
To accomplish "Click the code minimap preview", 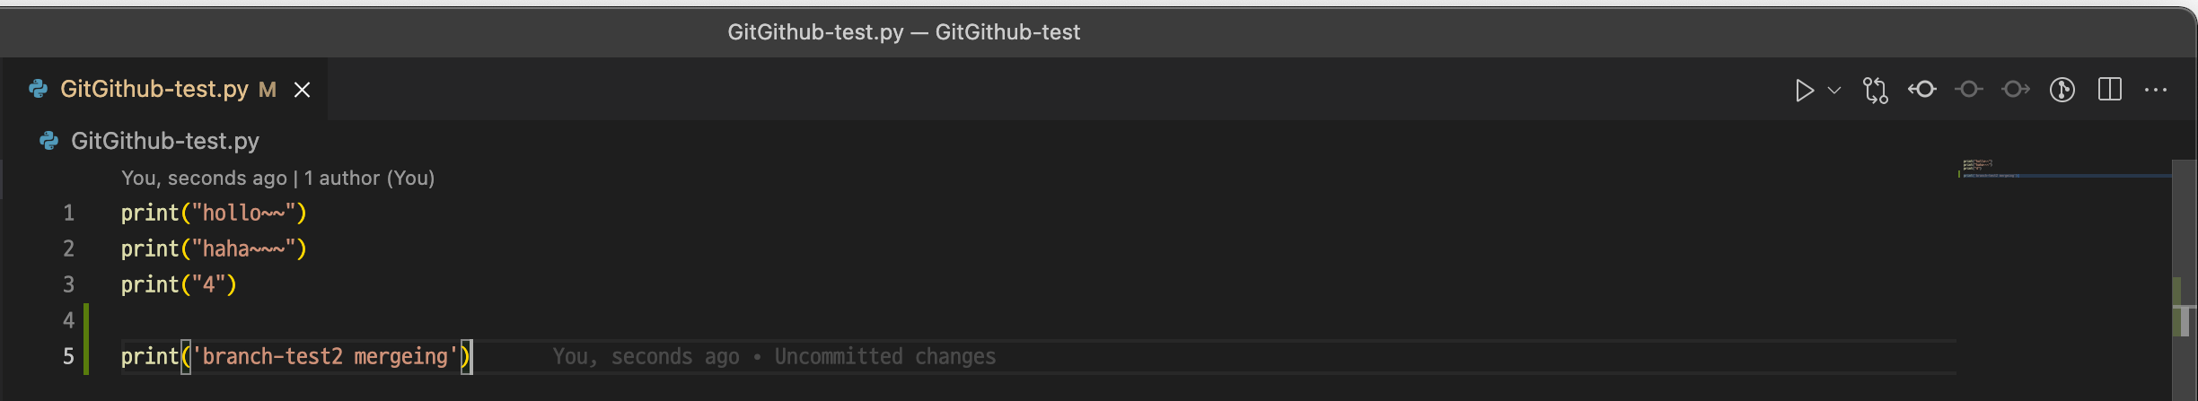I will click(x=2063, y=169).
